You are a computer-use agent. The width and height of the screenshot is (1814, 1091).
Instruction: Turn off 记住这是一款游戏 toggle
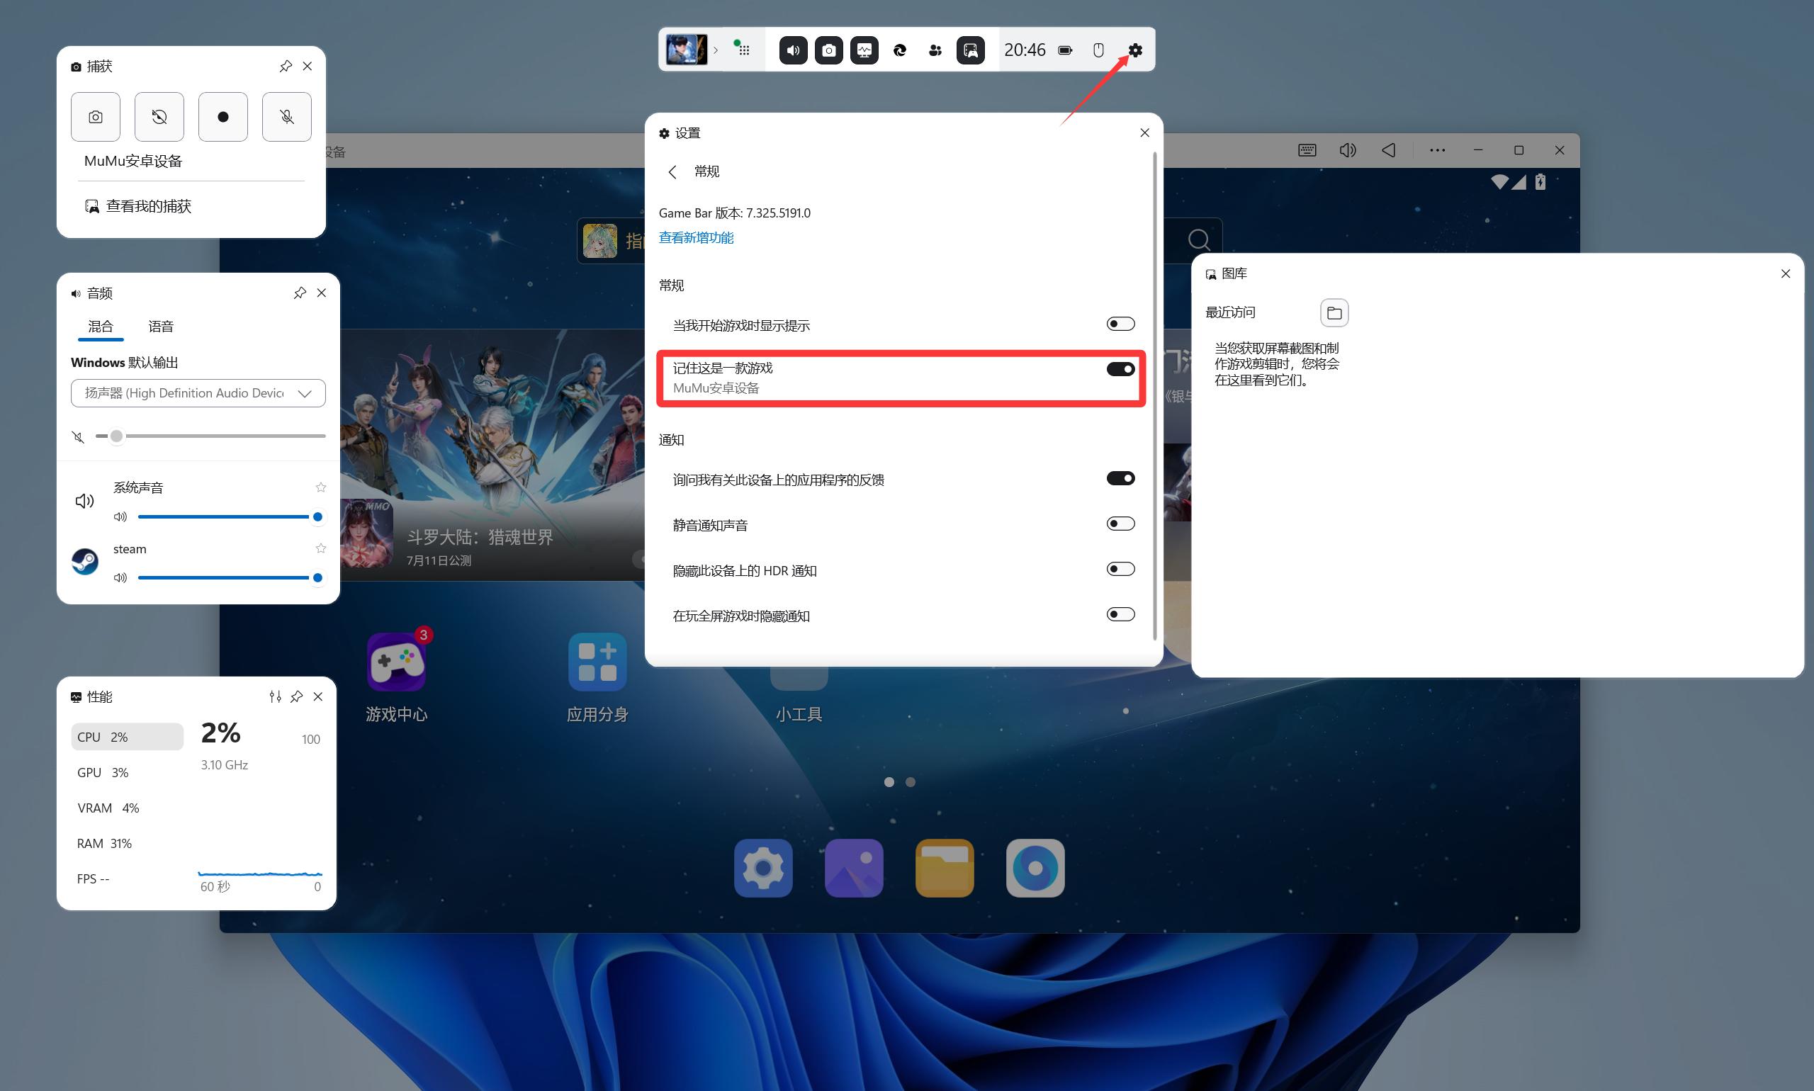1120,369
